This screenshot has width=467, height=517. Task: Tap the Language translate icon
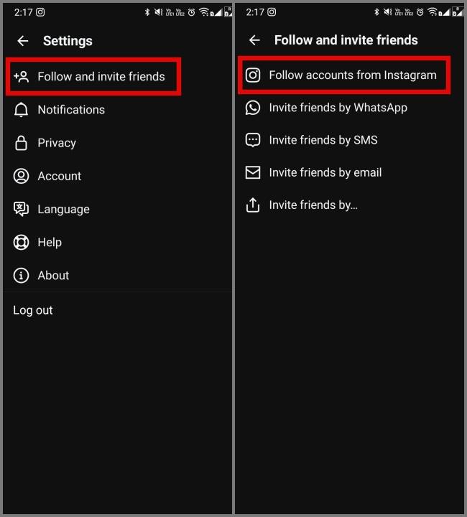tap(21, 209)
